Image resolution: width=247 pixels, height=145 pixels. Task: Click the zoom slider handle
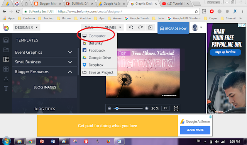point(117,108)
